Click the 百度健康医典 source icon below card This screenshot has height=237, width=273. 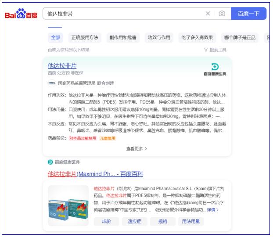click(50, 162)
